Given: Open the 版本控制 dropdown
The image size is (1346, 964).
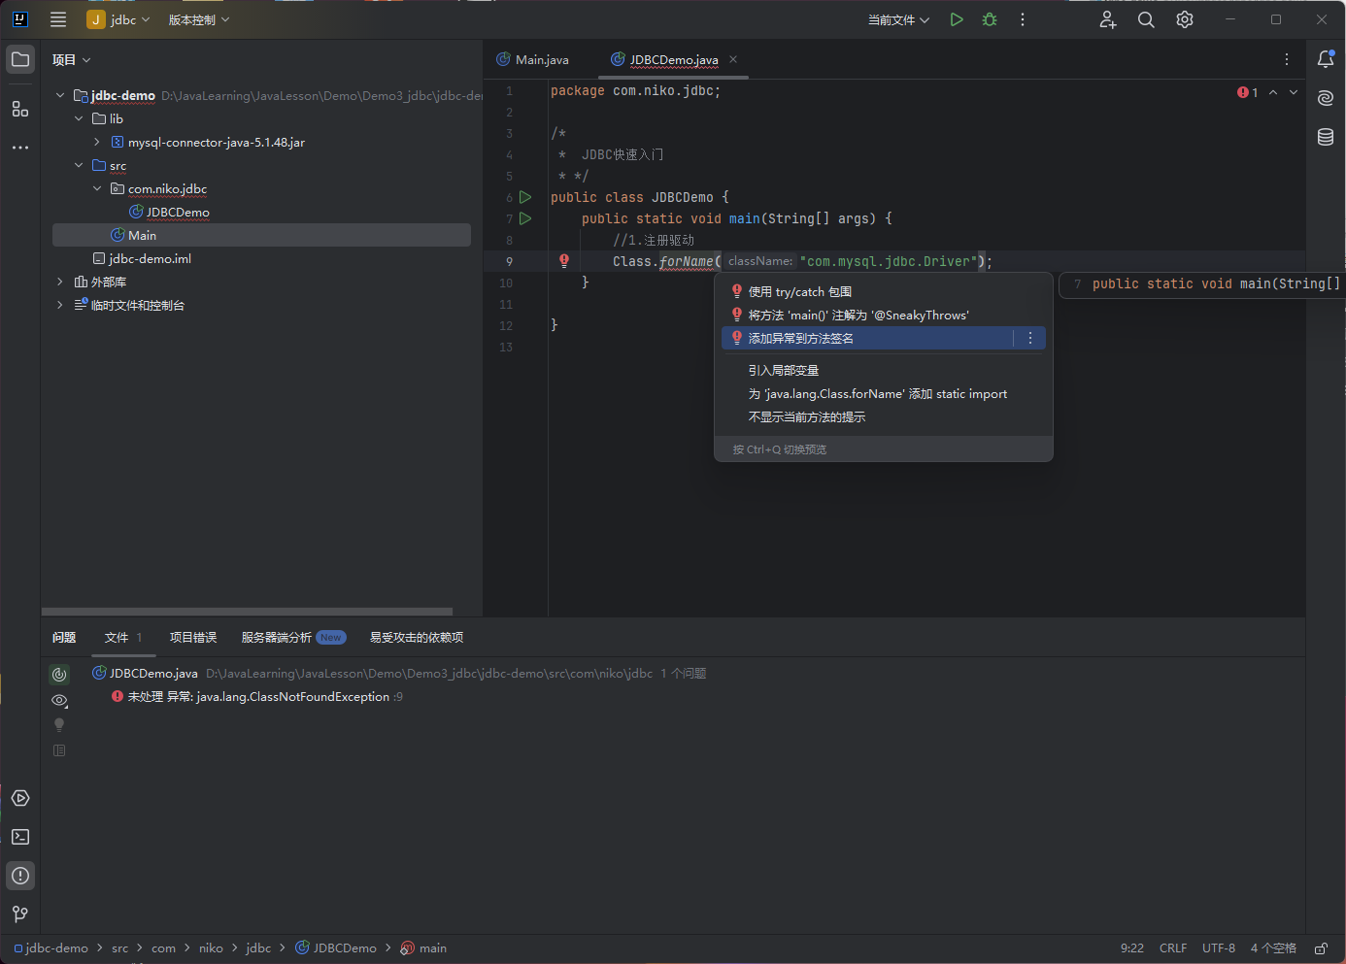Looking at the screenshot, I should (199, 19).
